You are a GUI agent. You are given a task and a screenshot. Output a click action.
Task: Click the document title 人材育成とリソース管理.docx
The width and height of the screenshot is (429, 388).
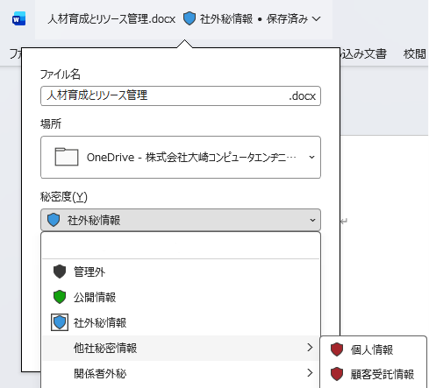point(111,19)
